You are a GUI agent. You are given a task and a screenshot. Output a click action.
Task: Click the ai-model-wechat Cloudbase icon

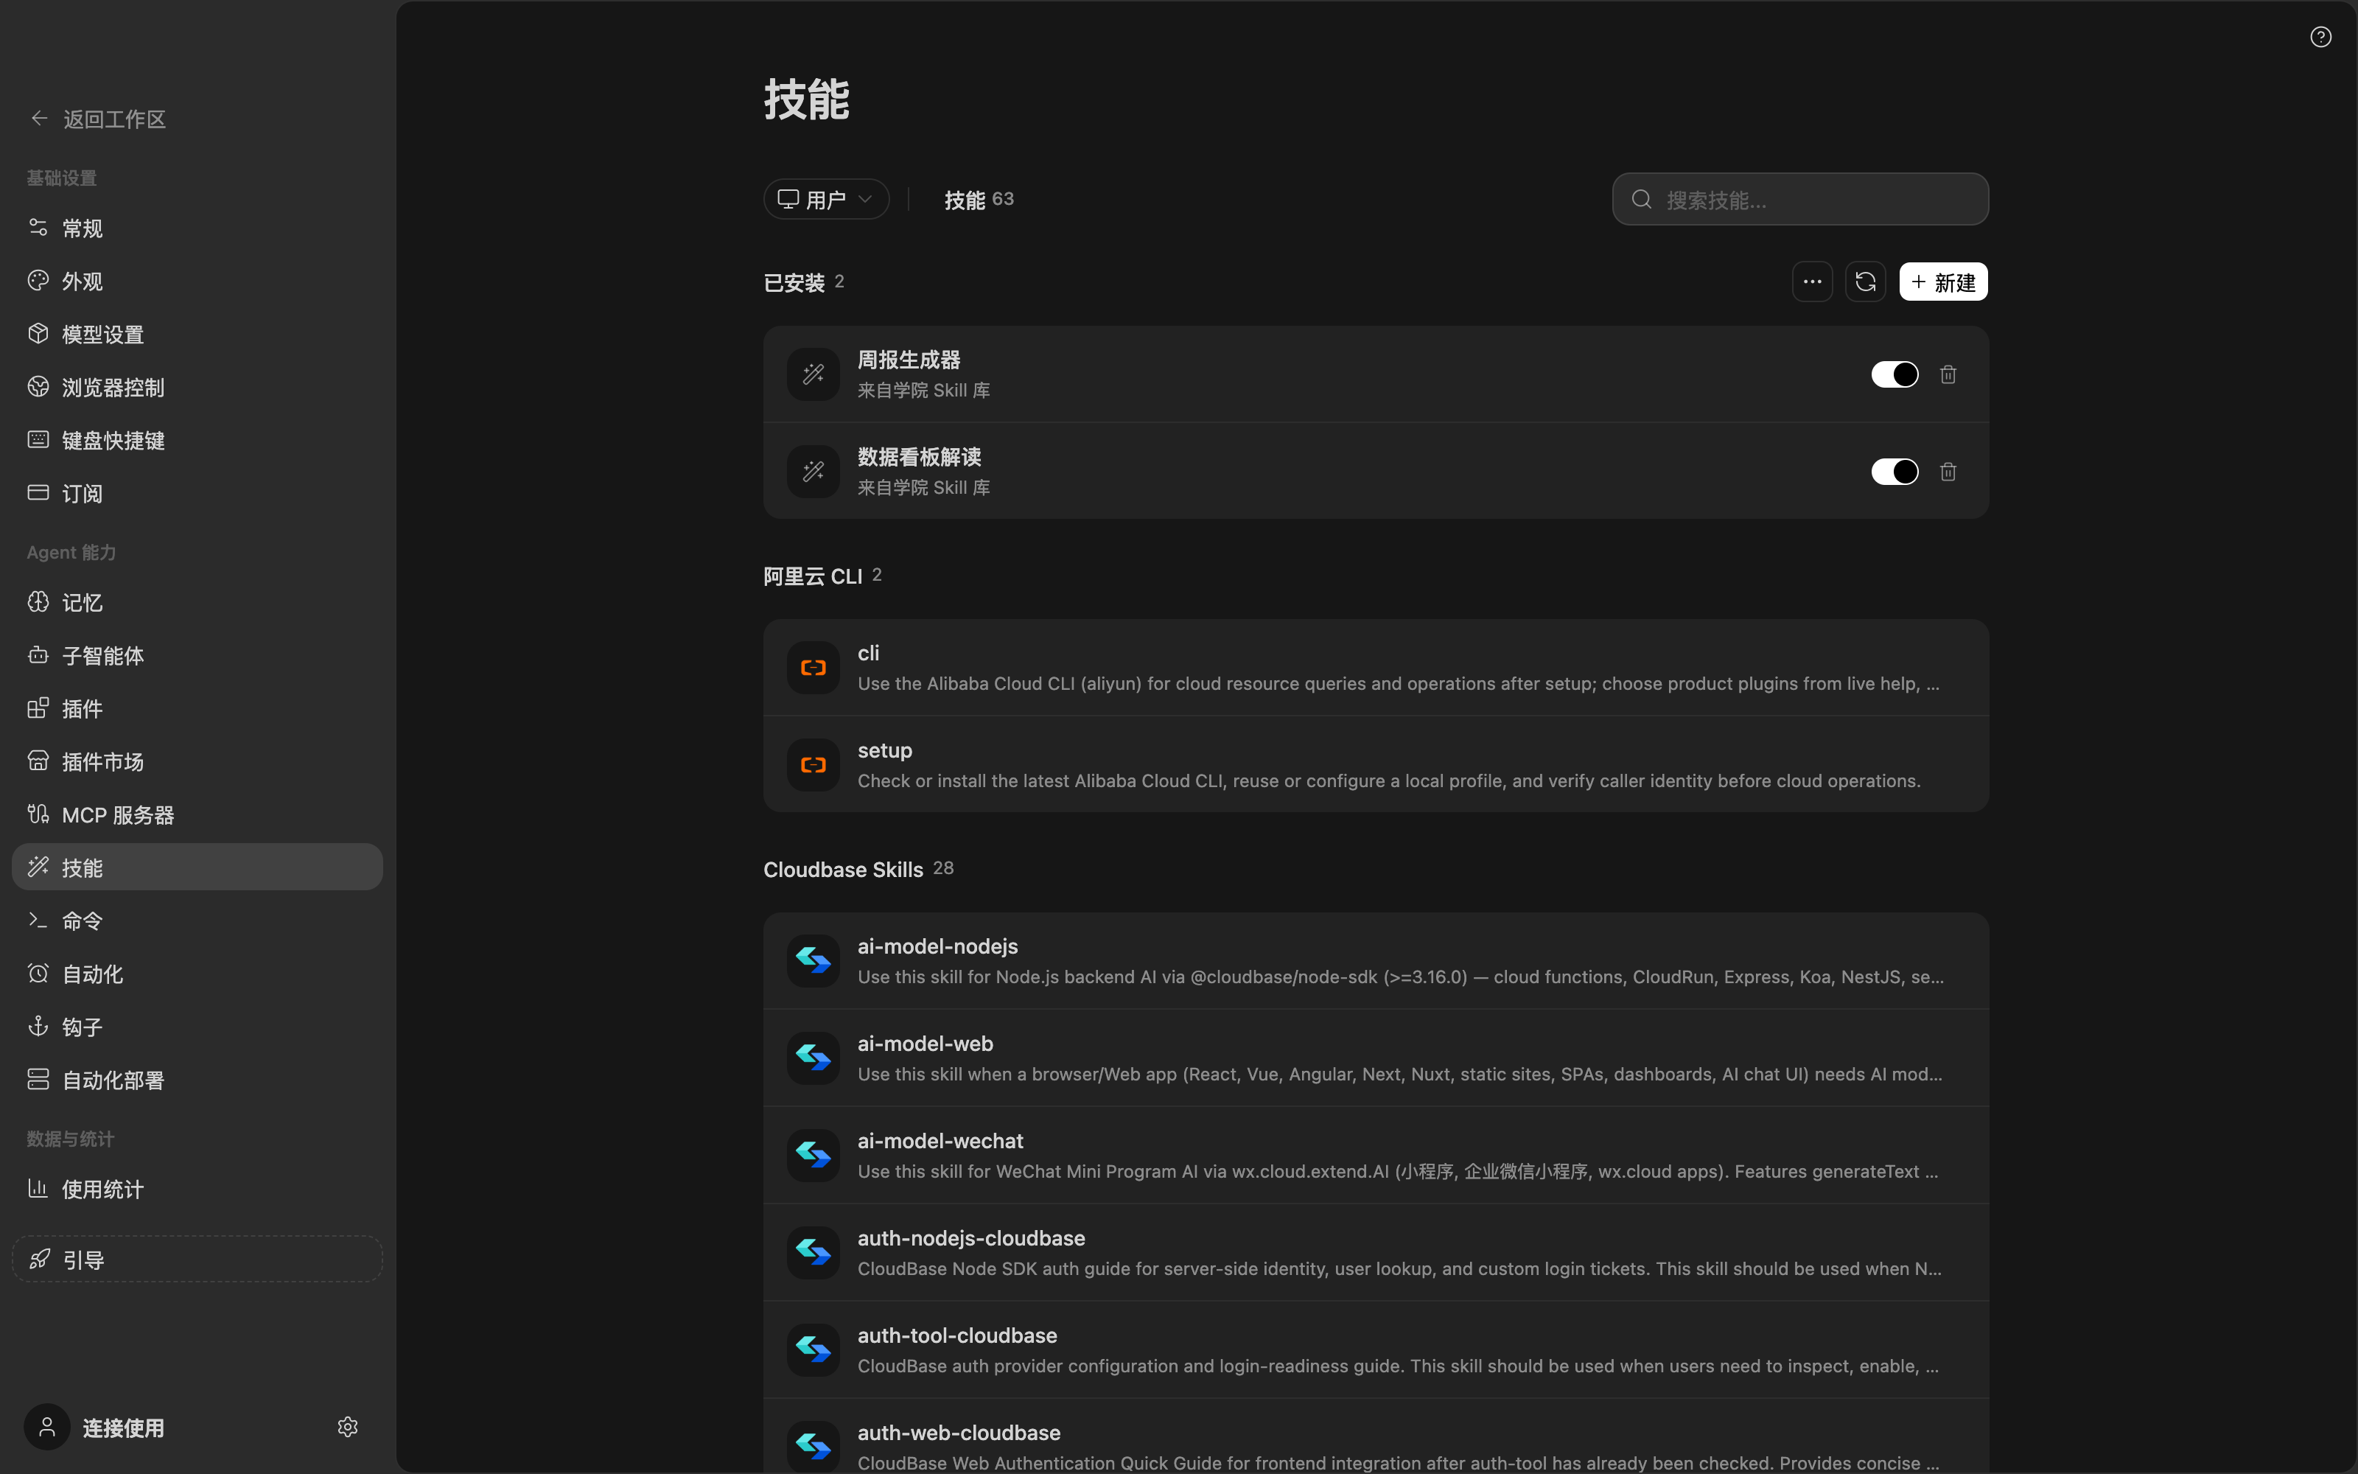[x=813, y=1155]
